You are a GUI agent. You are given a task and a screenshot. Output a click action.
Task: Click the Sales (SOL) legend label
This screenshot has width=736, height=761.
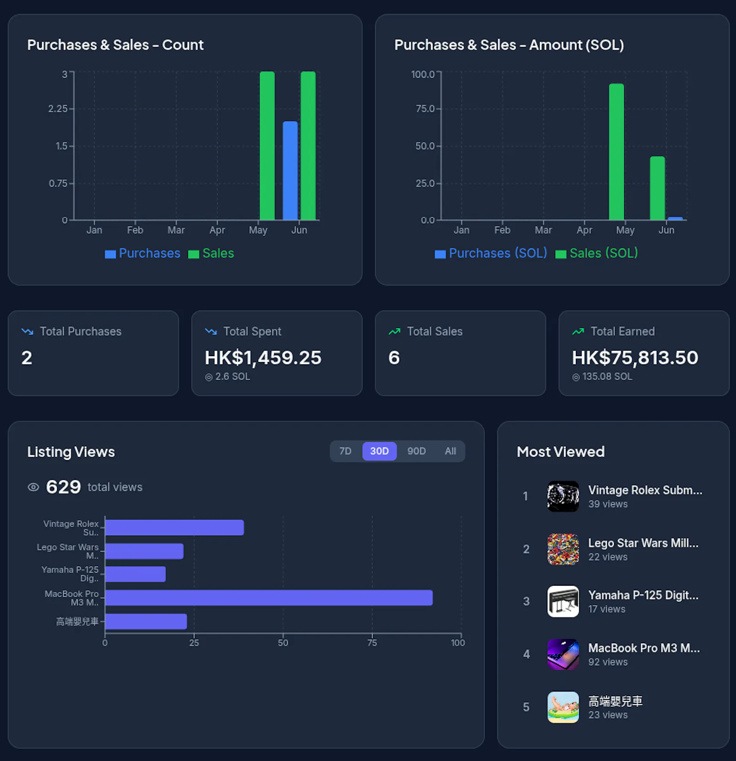click(604, 253)
